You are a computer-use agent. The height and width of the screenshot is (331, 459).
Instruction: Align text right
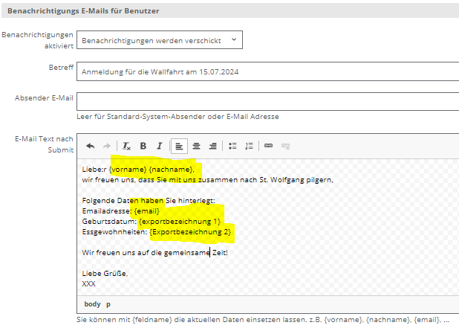pyautogui.click(x=212, y=146)
